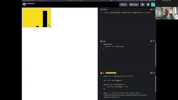Expand the JS editor dropdown chevron
The width and height of the screenshot is (178, 100).
click(x=154, y=73)
